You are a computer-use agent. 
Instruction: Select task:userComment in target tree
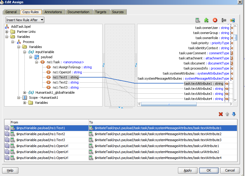pos(204,53)
